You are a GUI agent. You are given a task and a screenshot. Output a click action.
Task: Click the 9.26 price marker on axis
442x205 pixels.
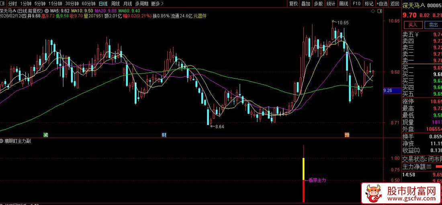pos(392,90)
